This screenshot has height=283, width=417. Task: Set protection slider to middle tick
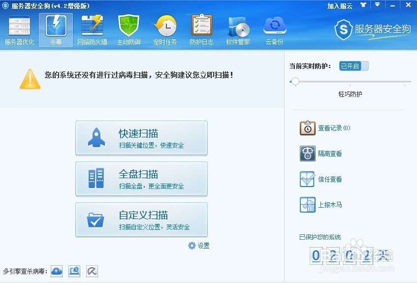pyautogui.click(x=350, y=82)
